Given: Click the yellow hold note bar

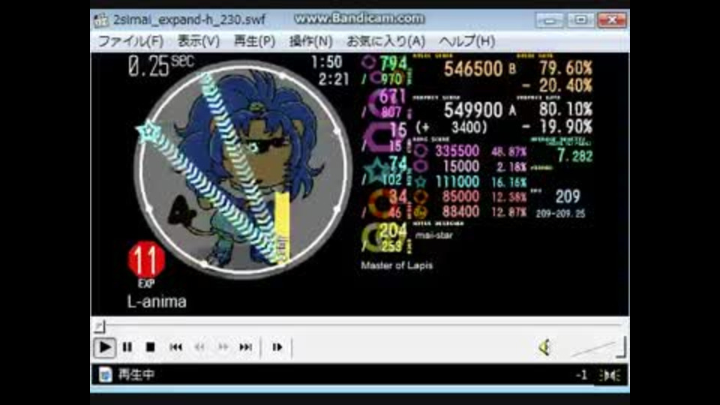Looking at the screenshot, I should [283, 226].
